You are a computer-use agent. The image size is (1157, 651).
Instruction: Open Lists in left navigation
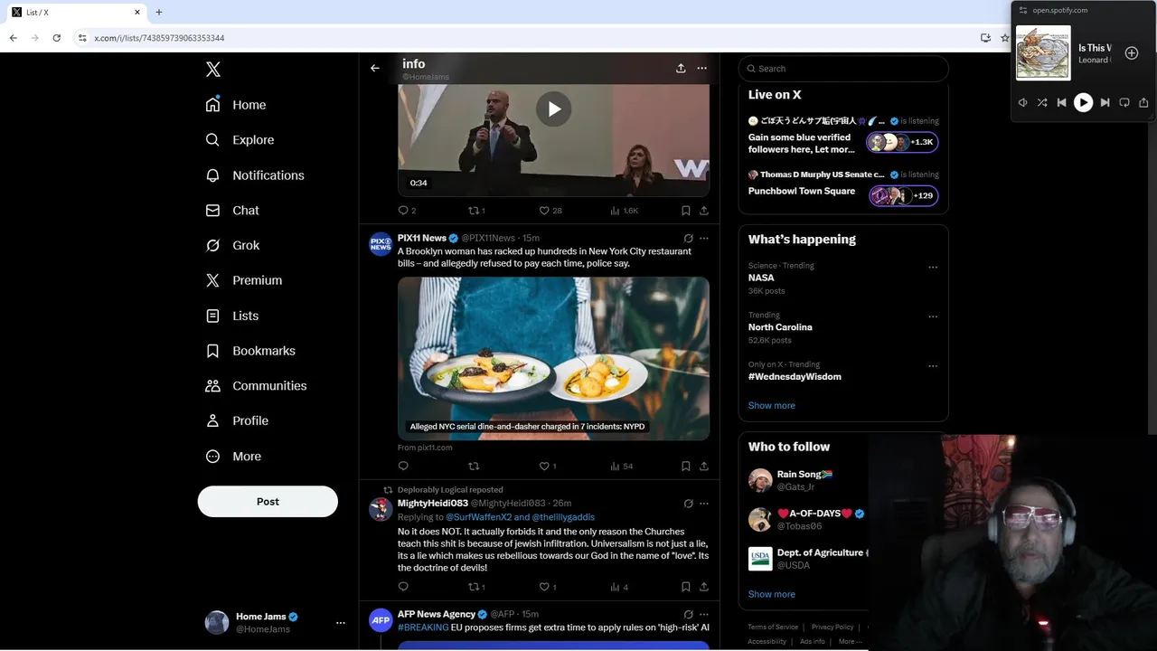point(232,316)
